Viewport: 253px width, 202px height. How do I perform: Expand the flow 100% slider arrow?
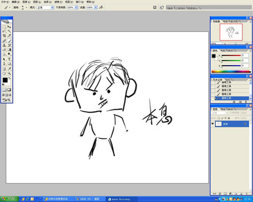coord(95,8)
